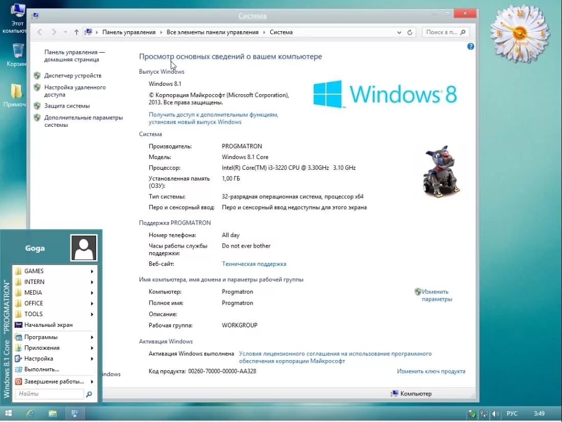The width and height of the screenshot is (562, 422).
Task: Click the daisy clock desktop gadget
Action: point(520,34)
